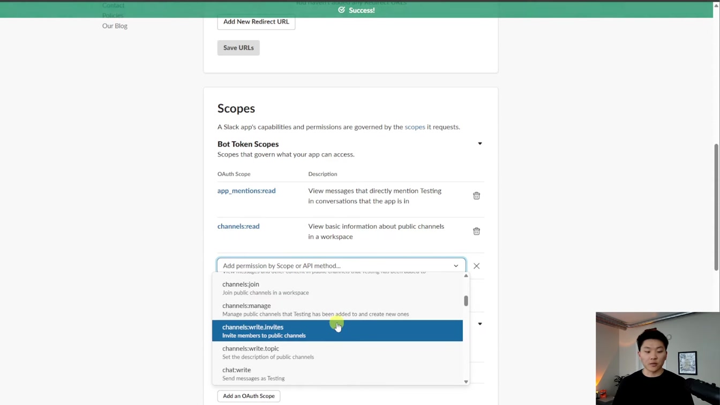This screenshot has width=720, height=405.
Task: Click the Success banner check icon
Action: (x=341, y=10)
